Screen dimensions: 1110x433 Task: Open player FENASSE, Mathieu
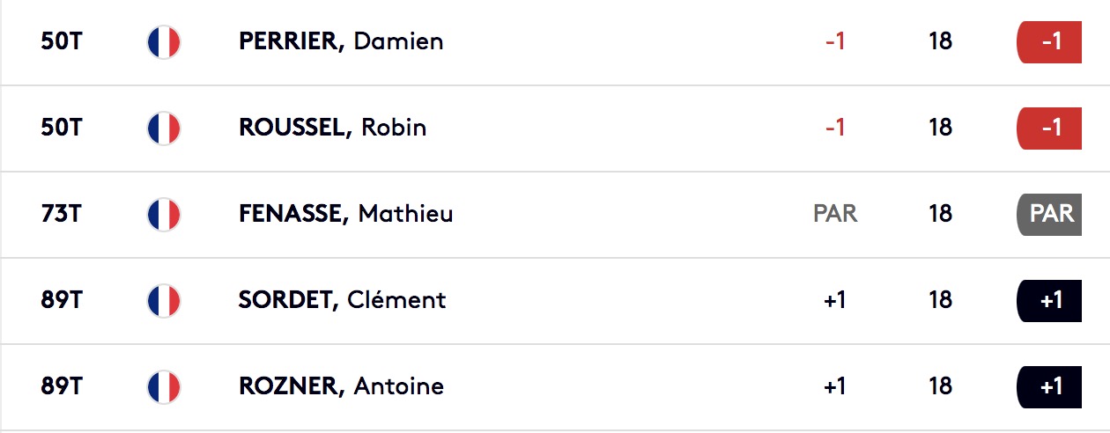(346, 214)
